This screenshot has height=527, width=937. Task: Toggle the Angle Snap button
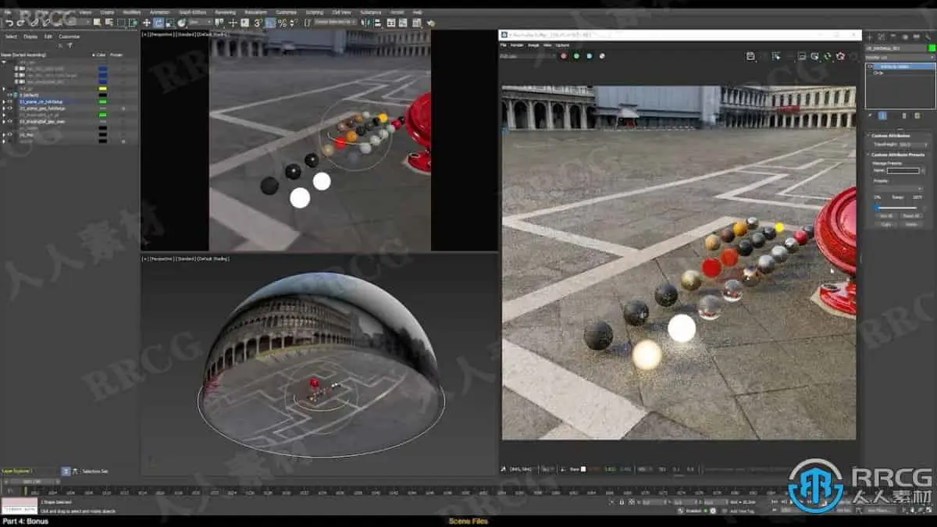point(269,23)
